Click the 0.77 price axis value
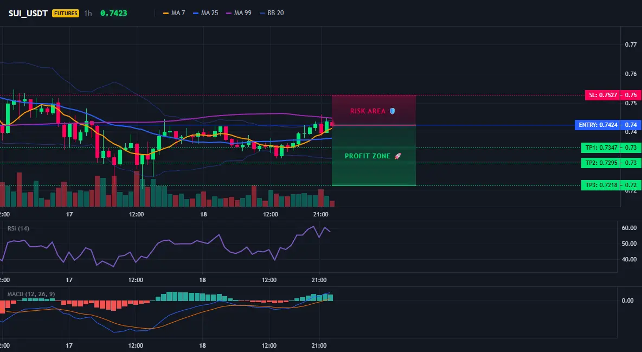This screenshot has height=352, width=642. pyautogui.click(x=631, y=44)
